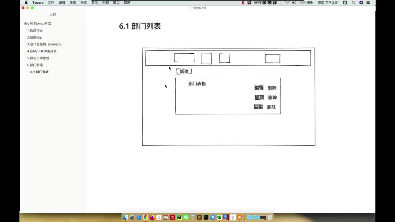
Task: Open Terminal in the dock
Action: (x=206, y=217)
